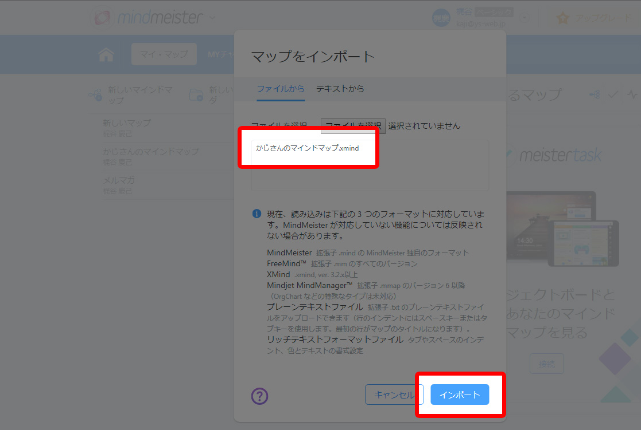The image size is (641, 430).
Task: Select the checkmark icon in map toolbar
Action: click(612, 94)
